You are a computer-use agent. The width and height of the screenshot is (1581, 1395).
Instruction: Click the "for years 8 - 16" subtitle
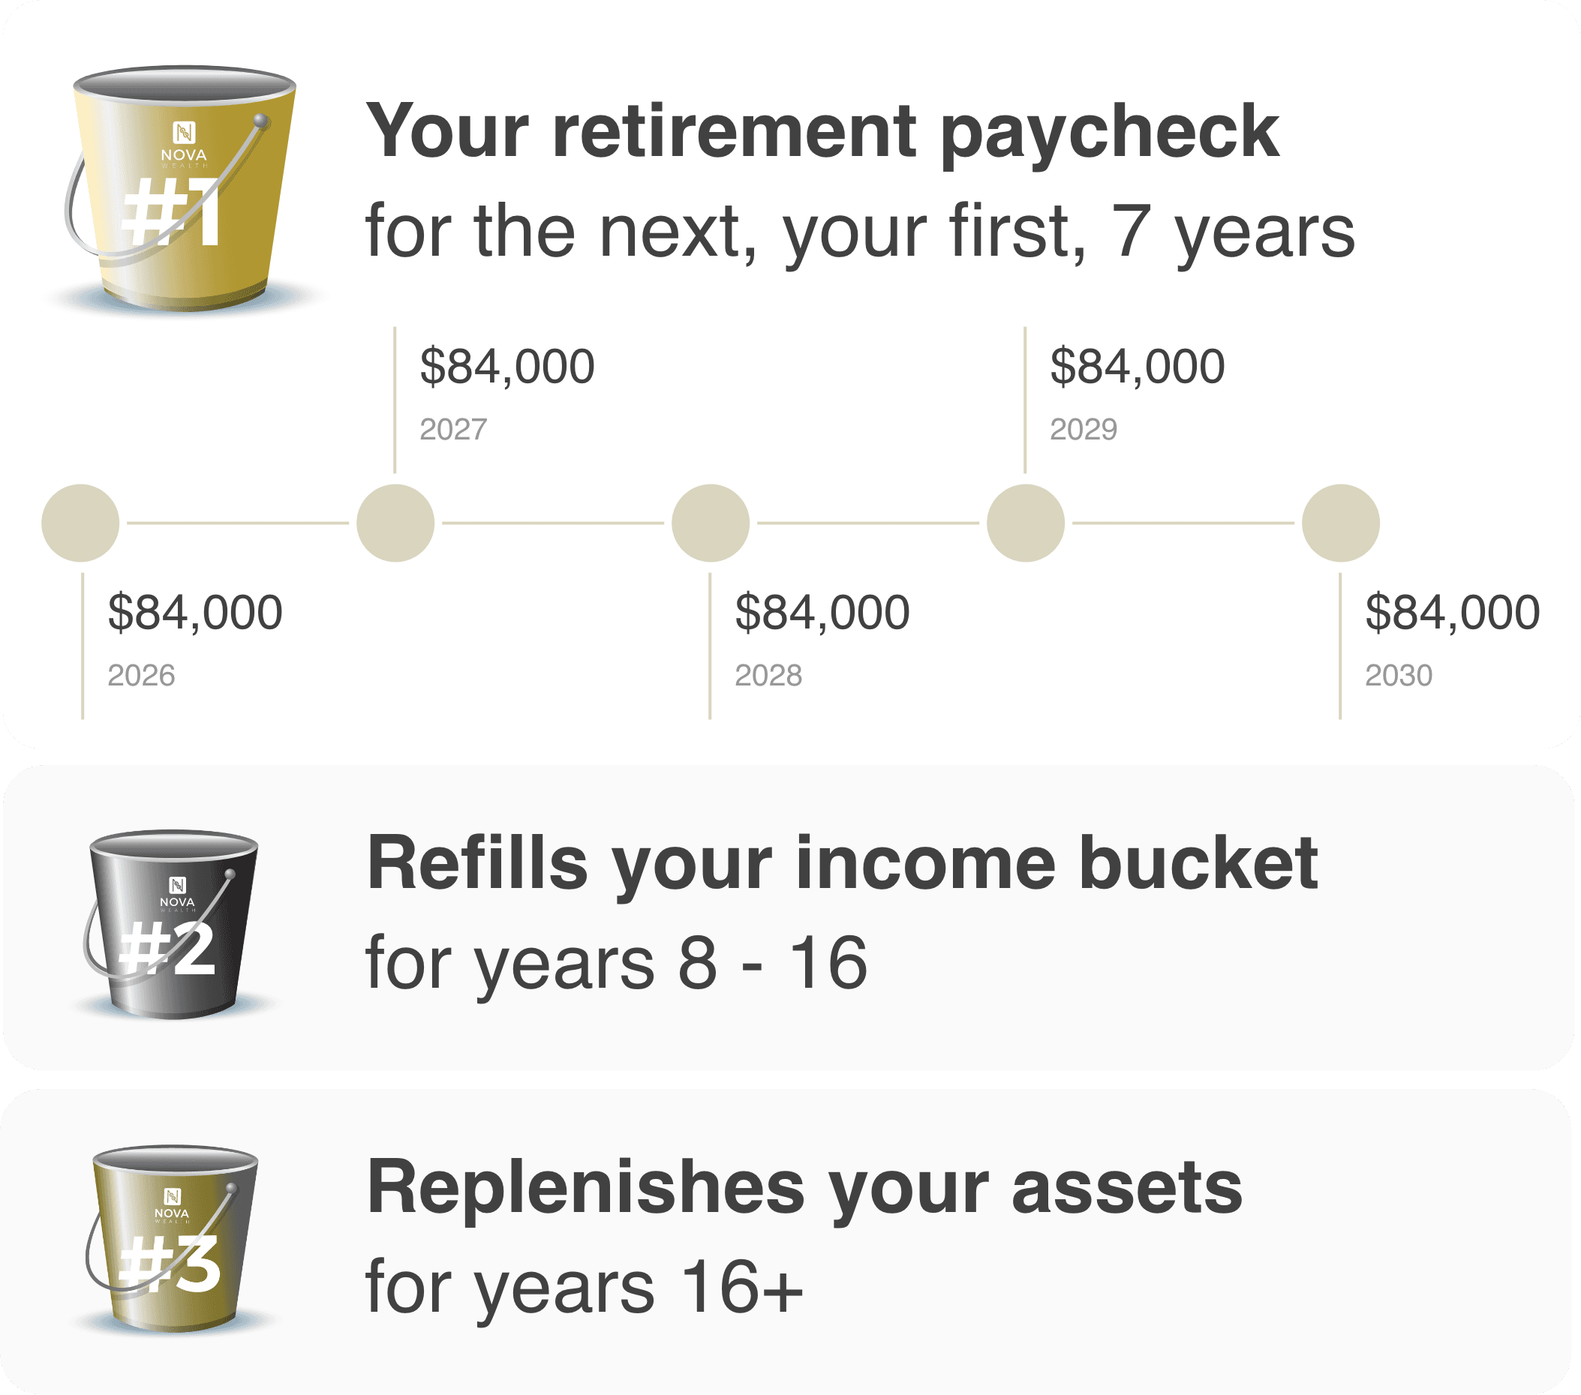[617, 964]
